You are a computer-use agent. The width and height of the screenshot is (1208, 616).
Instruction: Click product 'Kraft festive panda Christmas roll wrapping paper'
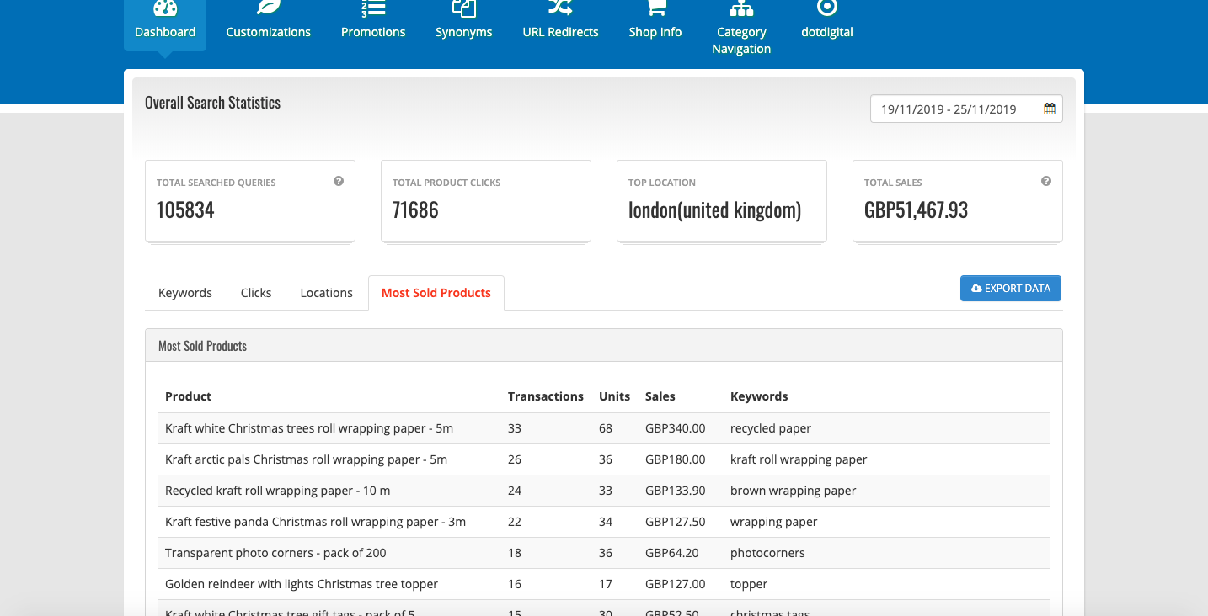click(315, 522)
